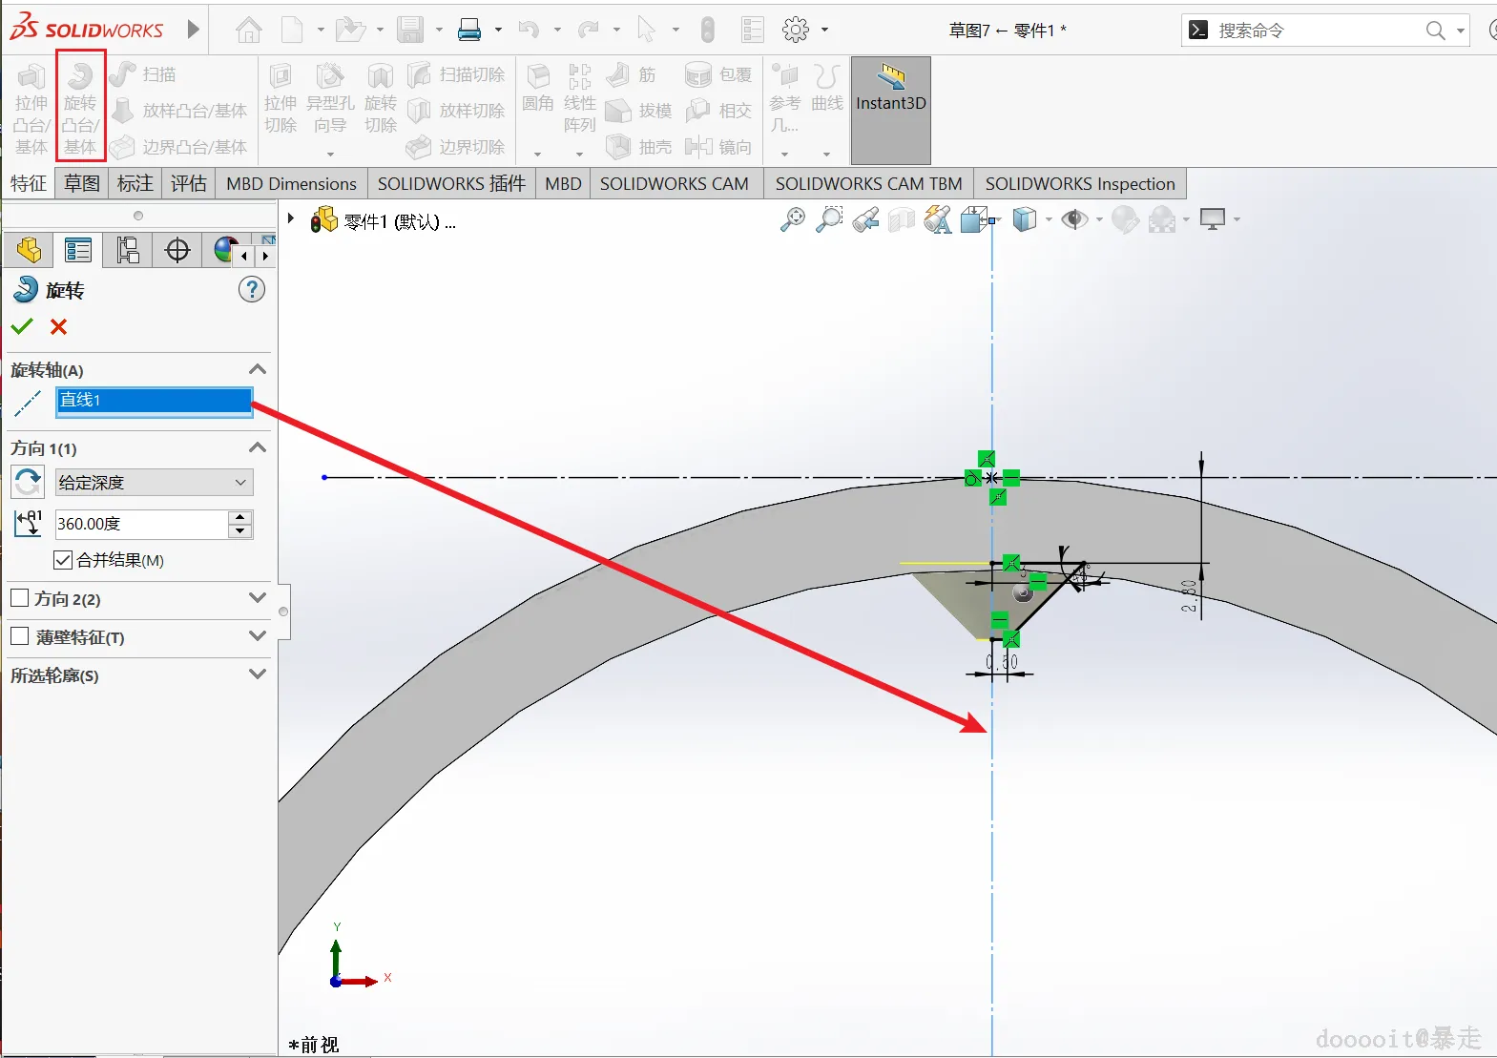Expand the 所选轮廓 section
Image resolution: width=1497 pixels, height=1058 pixels.
click(257, 674)
